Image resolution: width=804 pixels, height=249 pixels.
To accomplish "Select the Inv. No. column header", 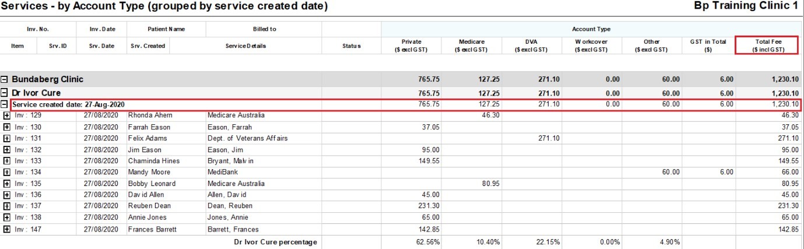I will click(38, 29).
